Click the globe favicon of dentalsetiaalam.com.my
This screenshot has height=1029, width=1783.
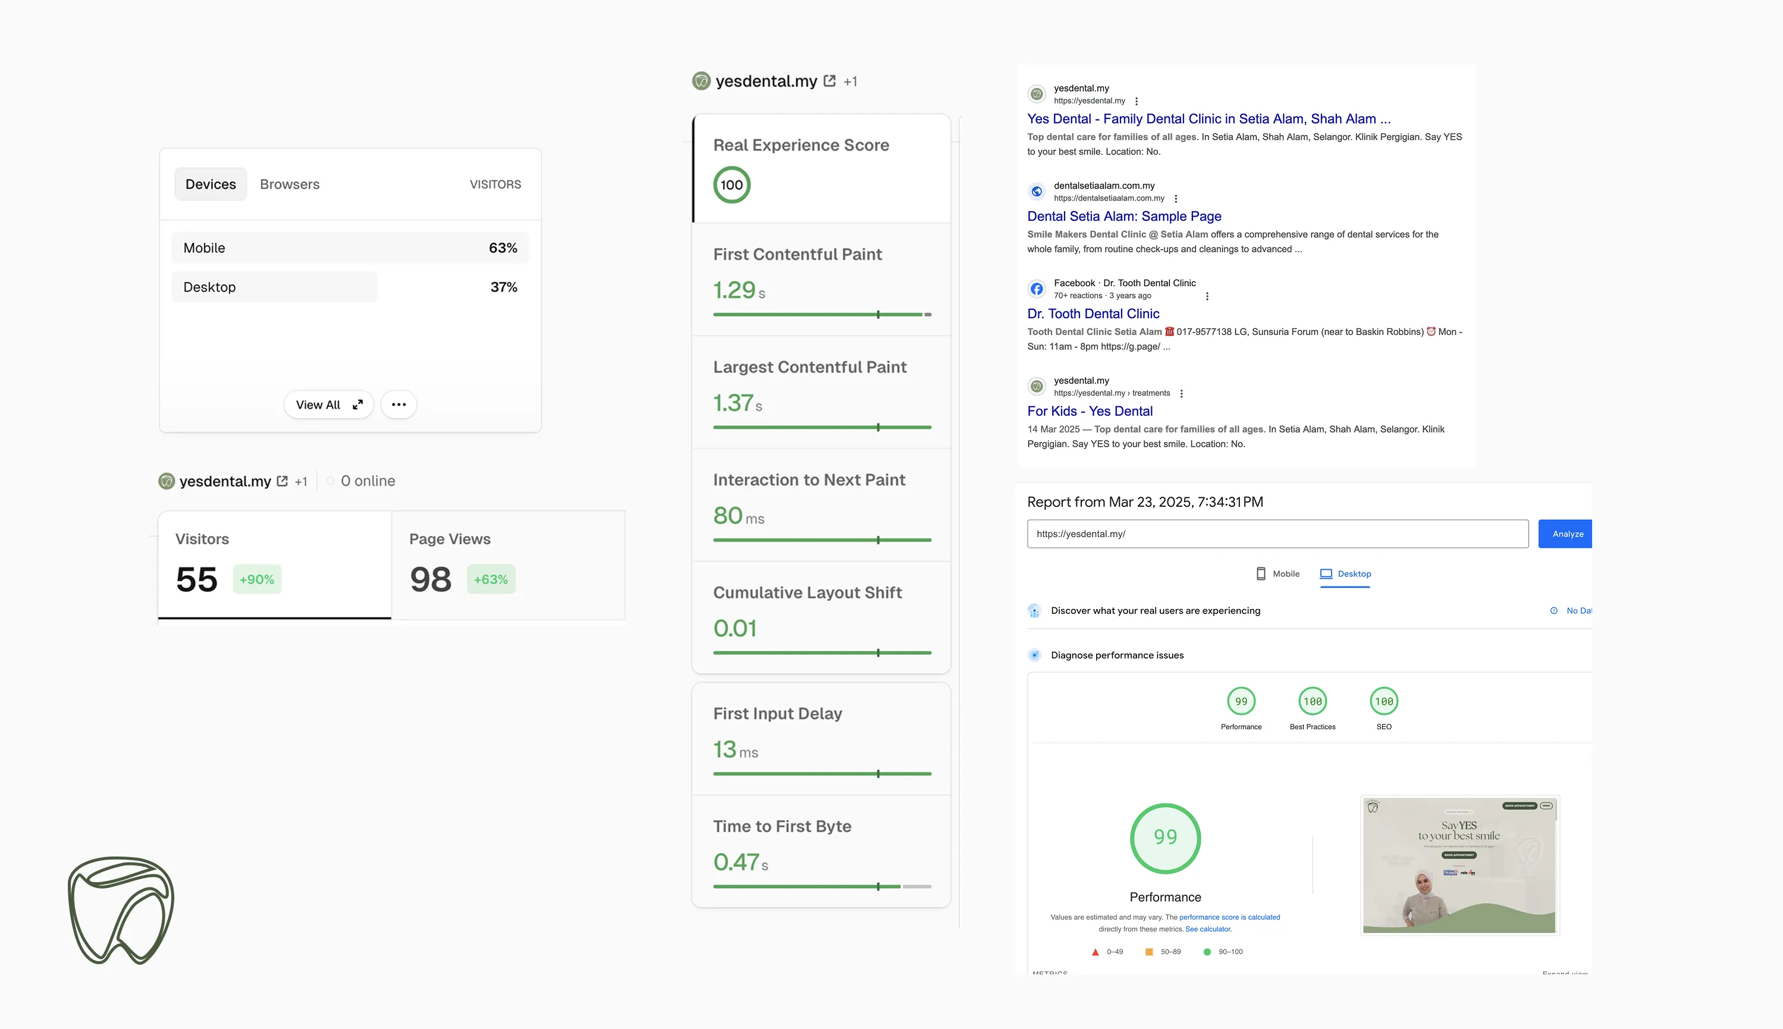tap(1036, 192)
